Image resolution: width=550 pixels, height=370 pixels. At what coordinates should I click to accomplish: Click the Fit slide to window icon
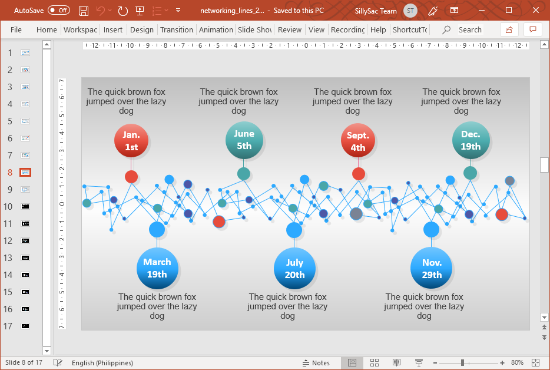click(x=536, y=362)
